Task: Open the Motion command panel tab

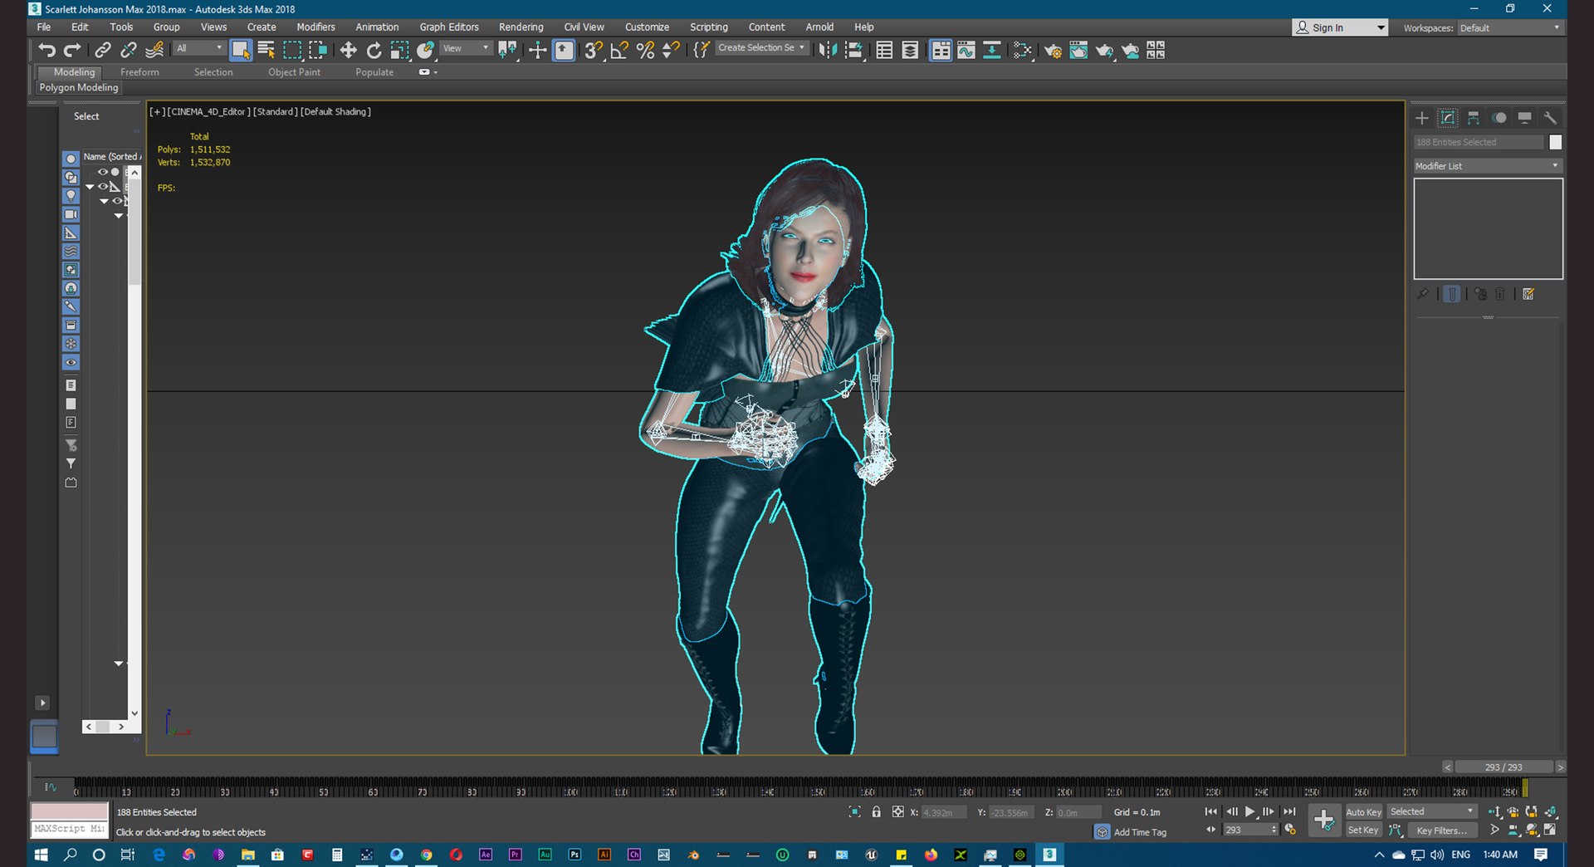Action: pyautogui.click(x=1499, y=118)
